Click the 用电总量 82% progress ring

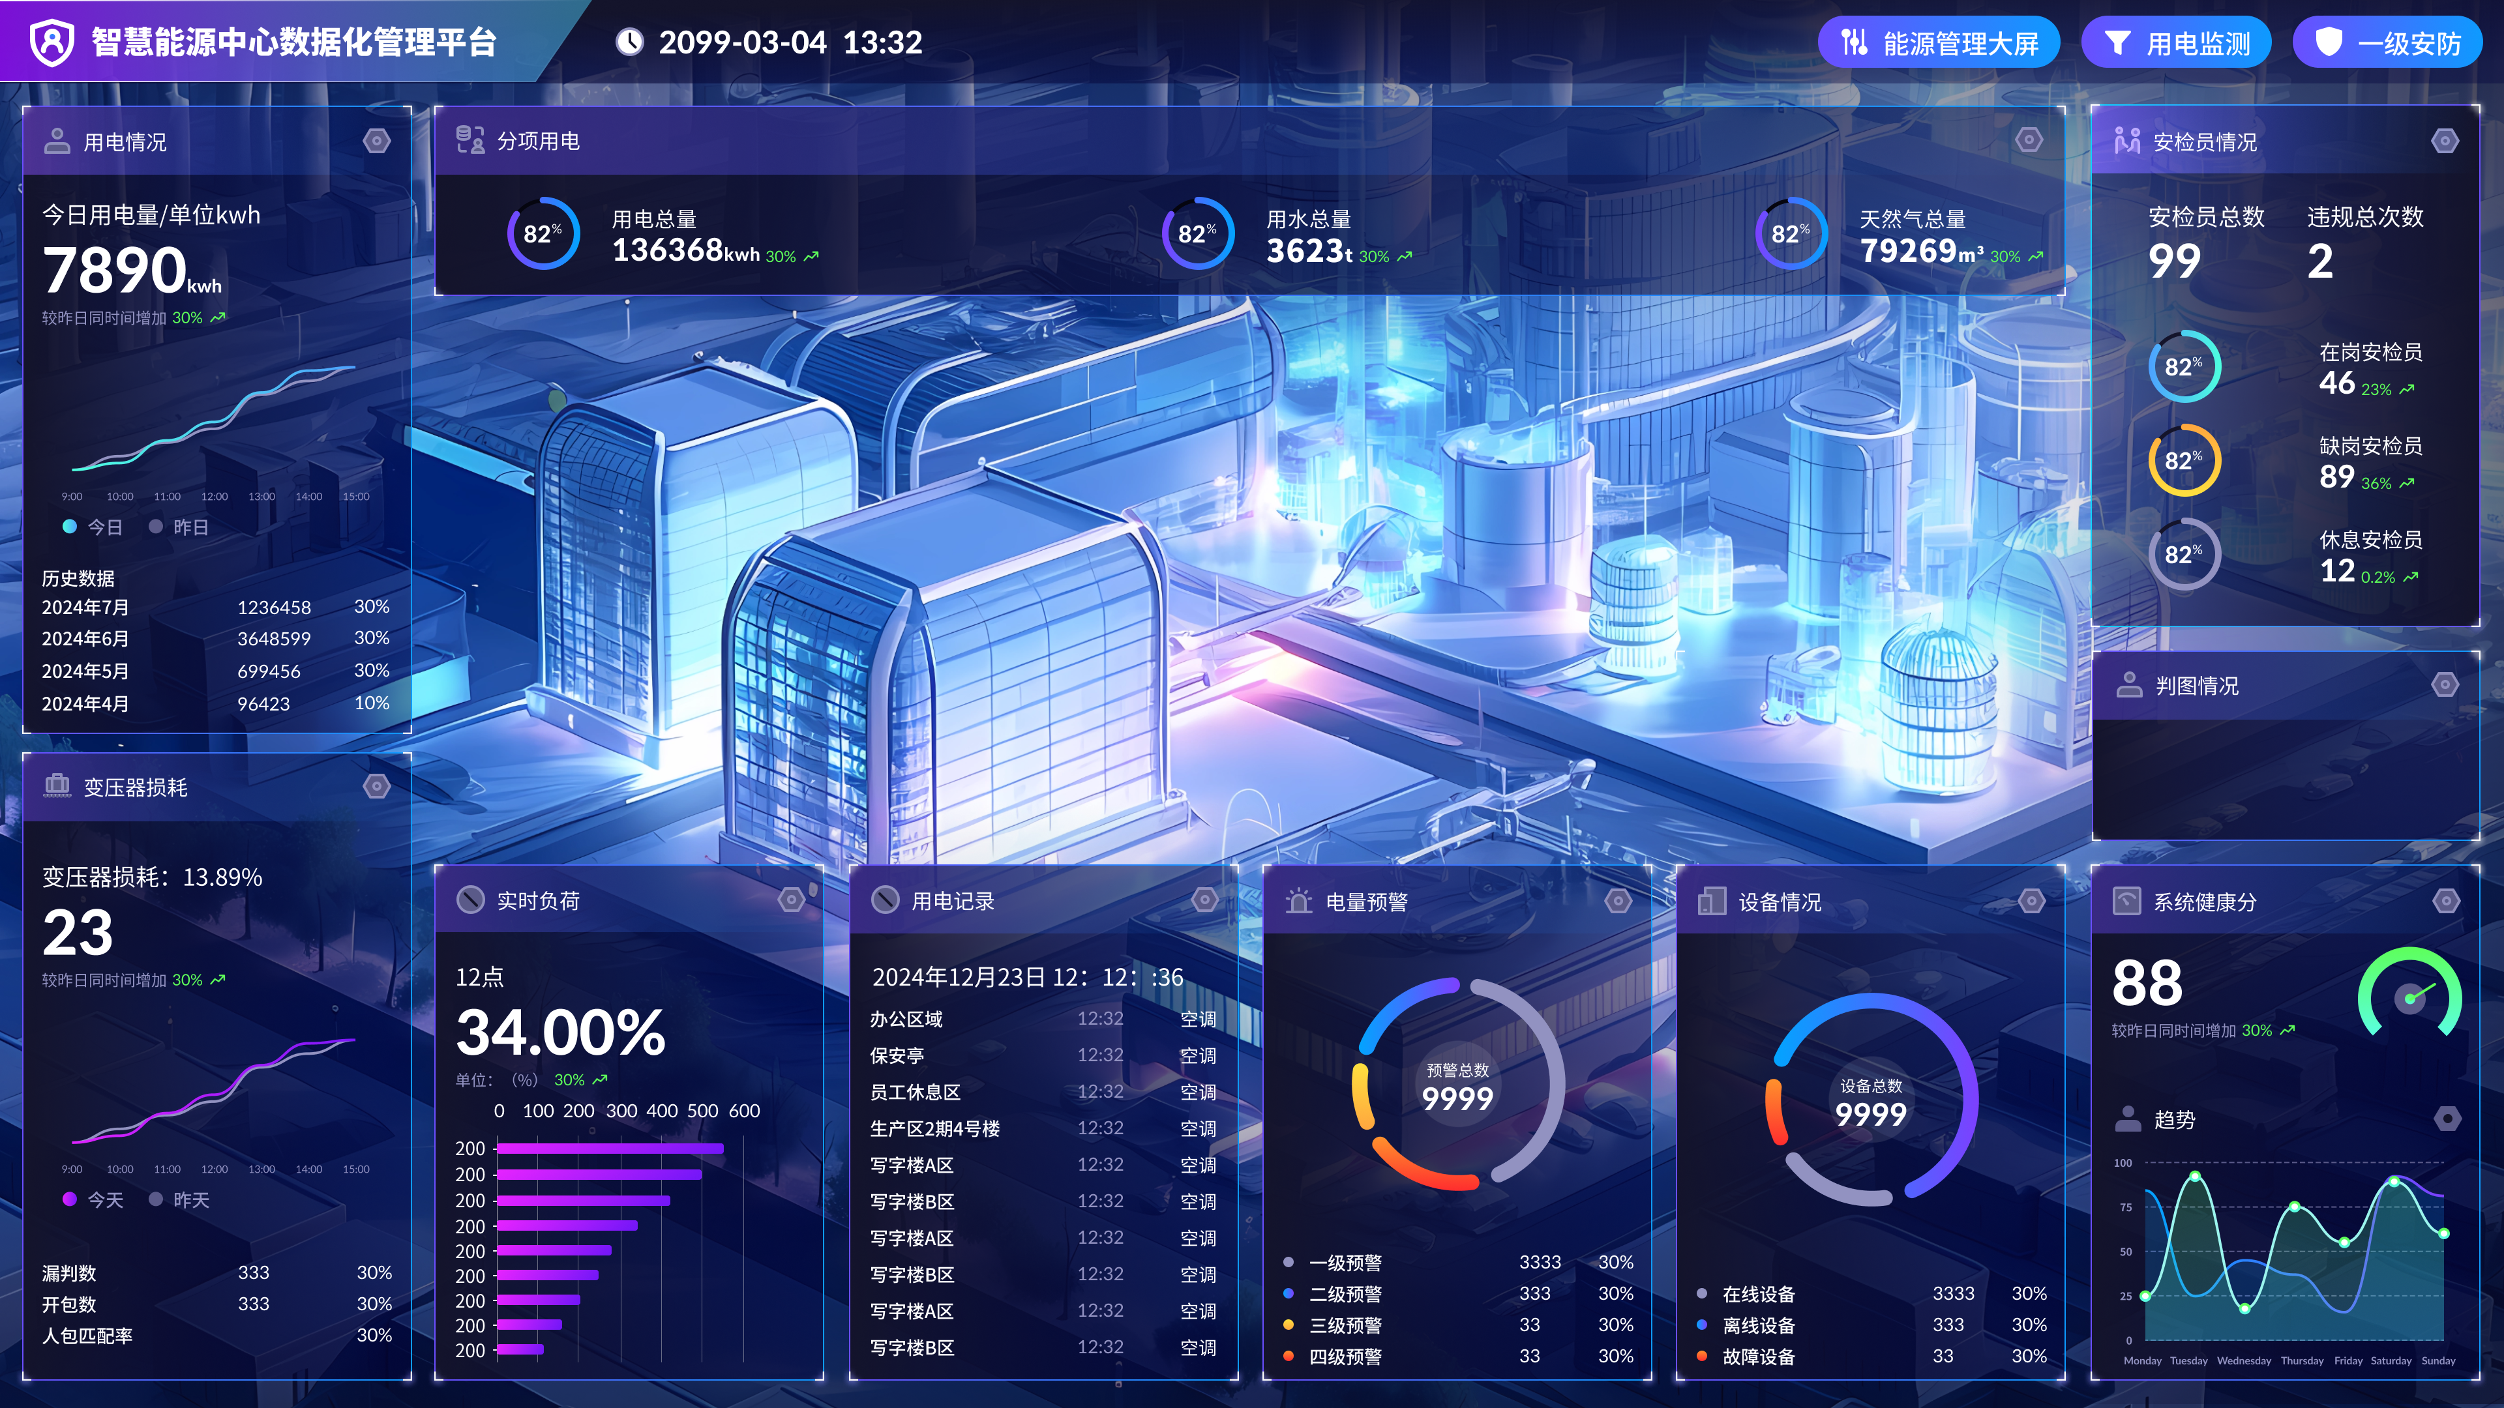pyautogui.click(x=543, y=233)
